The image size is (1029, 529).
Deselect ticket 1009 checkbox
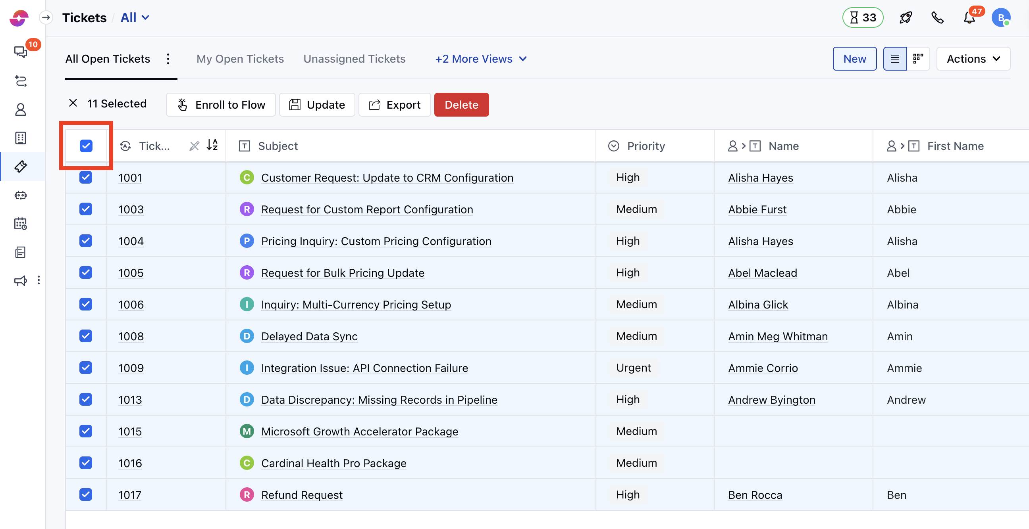pyautogui.click(x=86, y=368)
